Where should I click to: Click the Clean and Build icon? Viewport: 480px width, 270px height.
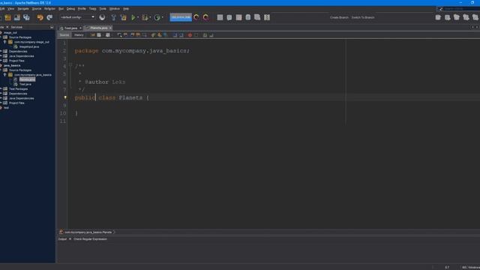coord(123,17)
